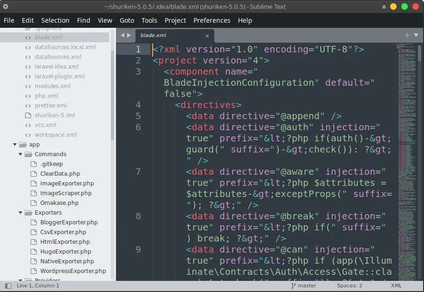Open the Goto menu
424x292 pixels.
pos(127,20)
